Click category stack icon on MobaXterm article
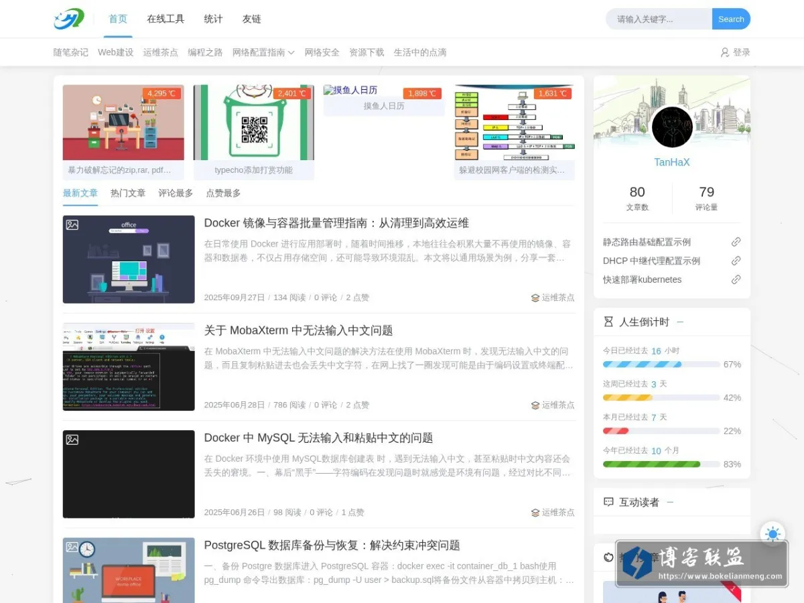This screenshot has width=804, height=603. coord(535,405)
